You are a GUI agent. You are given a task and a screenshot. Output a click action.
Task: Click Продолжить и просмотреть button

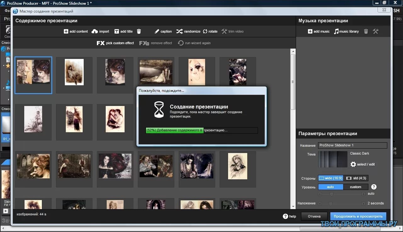pyautogui.click(x=358, y=216)
